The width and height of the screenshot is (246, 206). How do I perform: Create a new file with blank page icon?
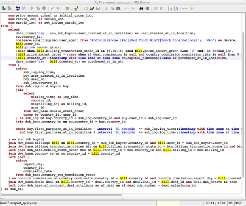pyautogui.click(x=86, y=8)
